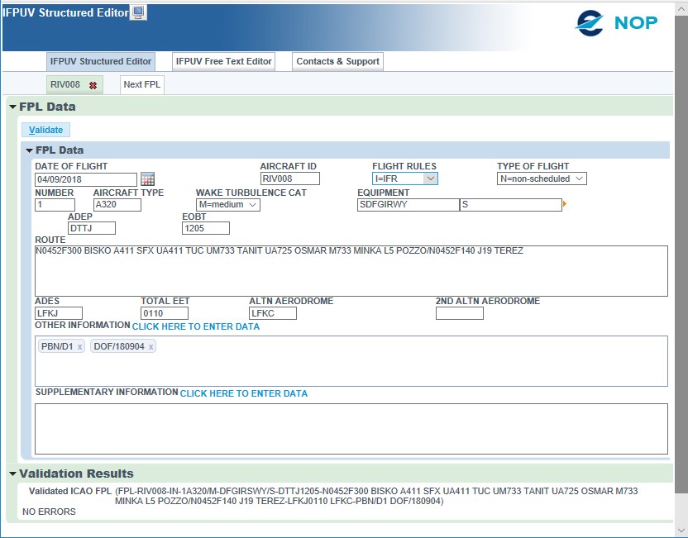Image resolution: width=688 pixels, height=538 pixels.
Task: Click the Validate button
Action: pos(45,130)
